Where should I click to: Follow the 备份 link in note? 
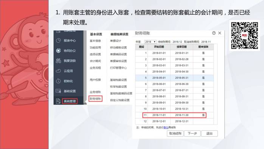pyautogui.click(x=166, y=127)
